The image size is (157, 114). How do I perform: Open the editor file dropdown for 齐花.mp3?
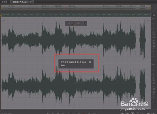click(30, 2)
